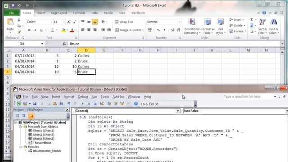
Task: Open the General number format dropdown
Action: [180, 22]
